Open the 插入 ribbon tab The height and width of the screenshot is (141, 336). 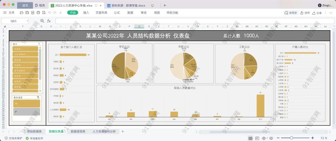tap(86, 13)
